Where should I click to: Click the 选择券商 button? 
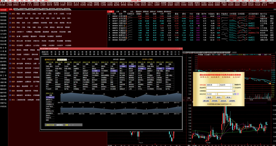232,101
